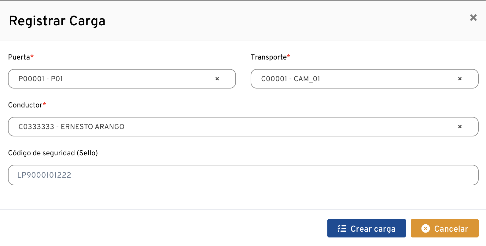The image size is (486, 246).
Task: Click the C00001 - CAM_01 selected value
Action: click(x=290, y=79)
